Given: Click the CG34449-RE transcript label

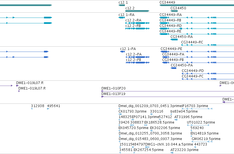Looking at the screenshot, I should tap(170, 31).
